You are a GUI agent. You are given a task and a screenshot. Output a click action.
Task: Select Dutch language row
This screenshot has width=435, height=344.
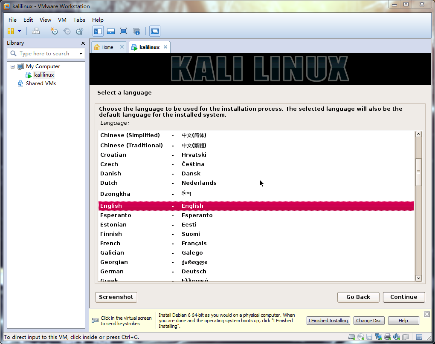[256, 183]
